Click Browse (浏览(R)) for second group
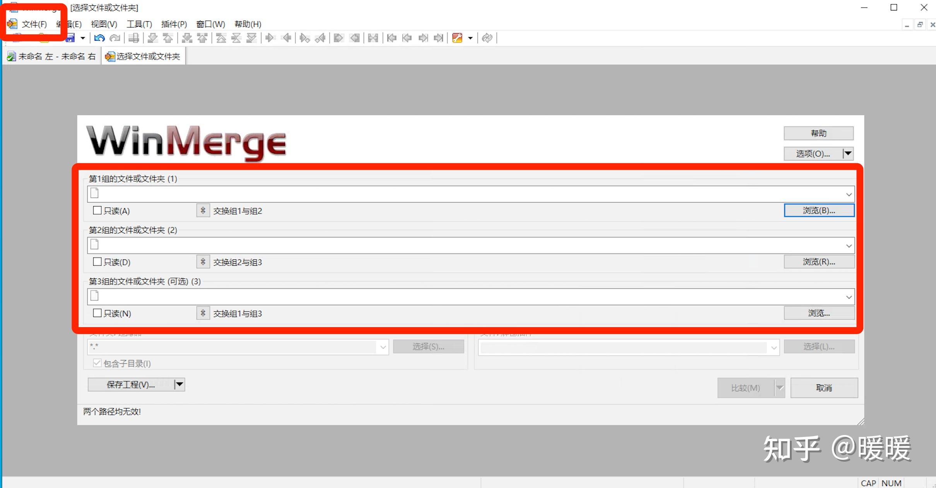The image size is (936, 488). (x=819, y=262)
